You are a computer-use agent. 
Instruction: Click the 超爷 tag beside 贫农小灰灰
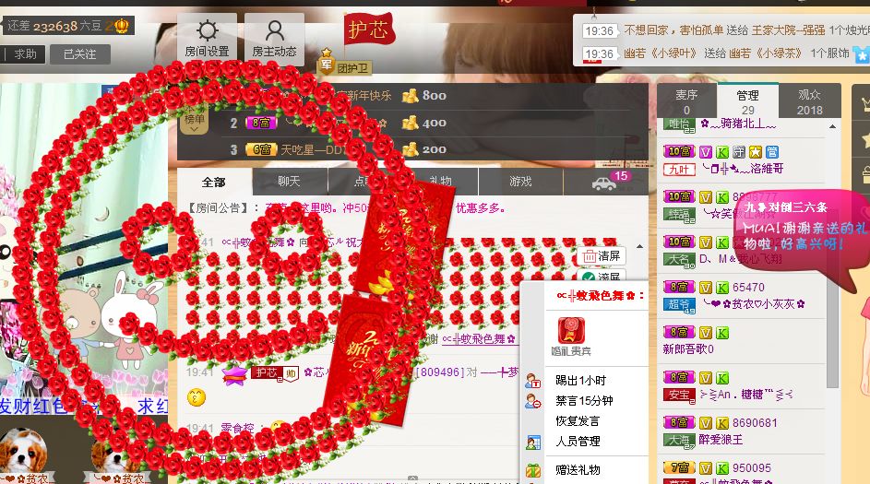click(679, 304)
